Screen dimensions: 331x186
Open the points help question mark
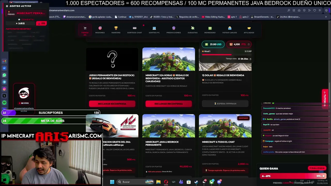[249, 44]
